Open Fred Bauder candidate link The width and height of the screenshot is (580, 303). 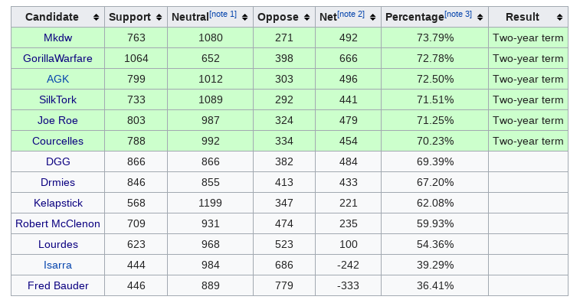(57, 286)
